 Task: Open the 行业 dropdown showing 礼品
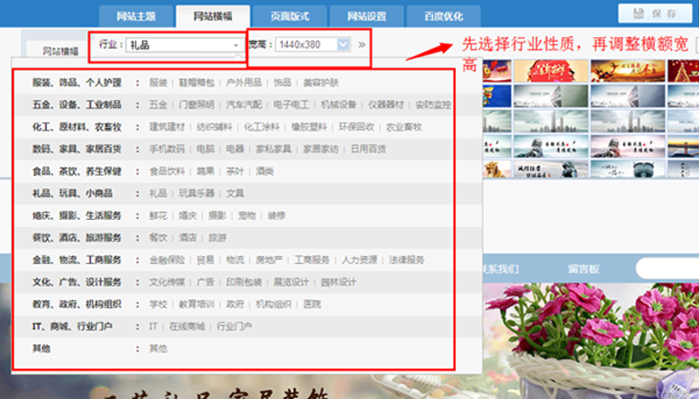pyautogui.click(x=185, y=45)
